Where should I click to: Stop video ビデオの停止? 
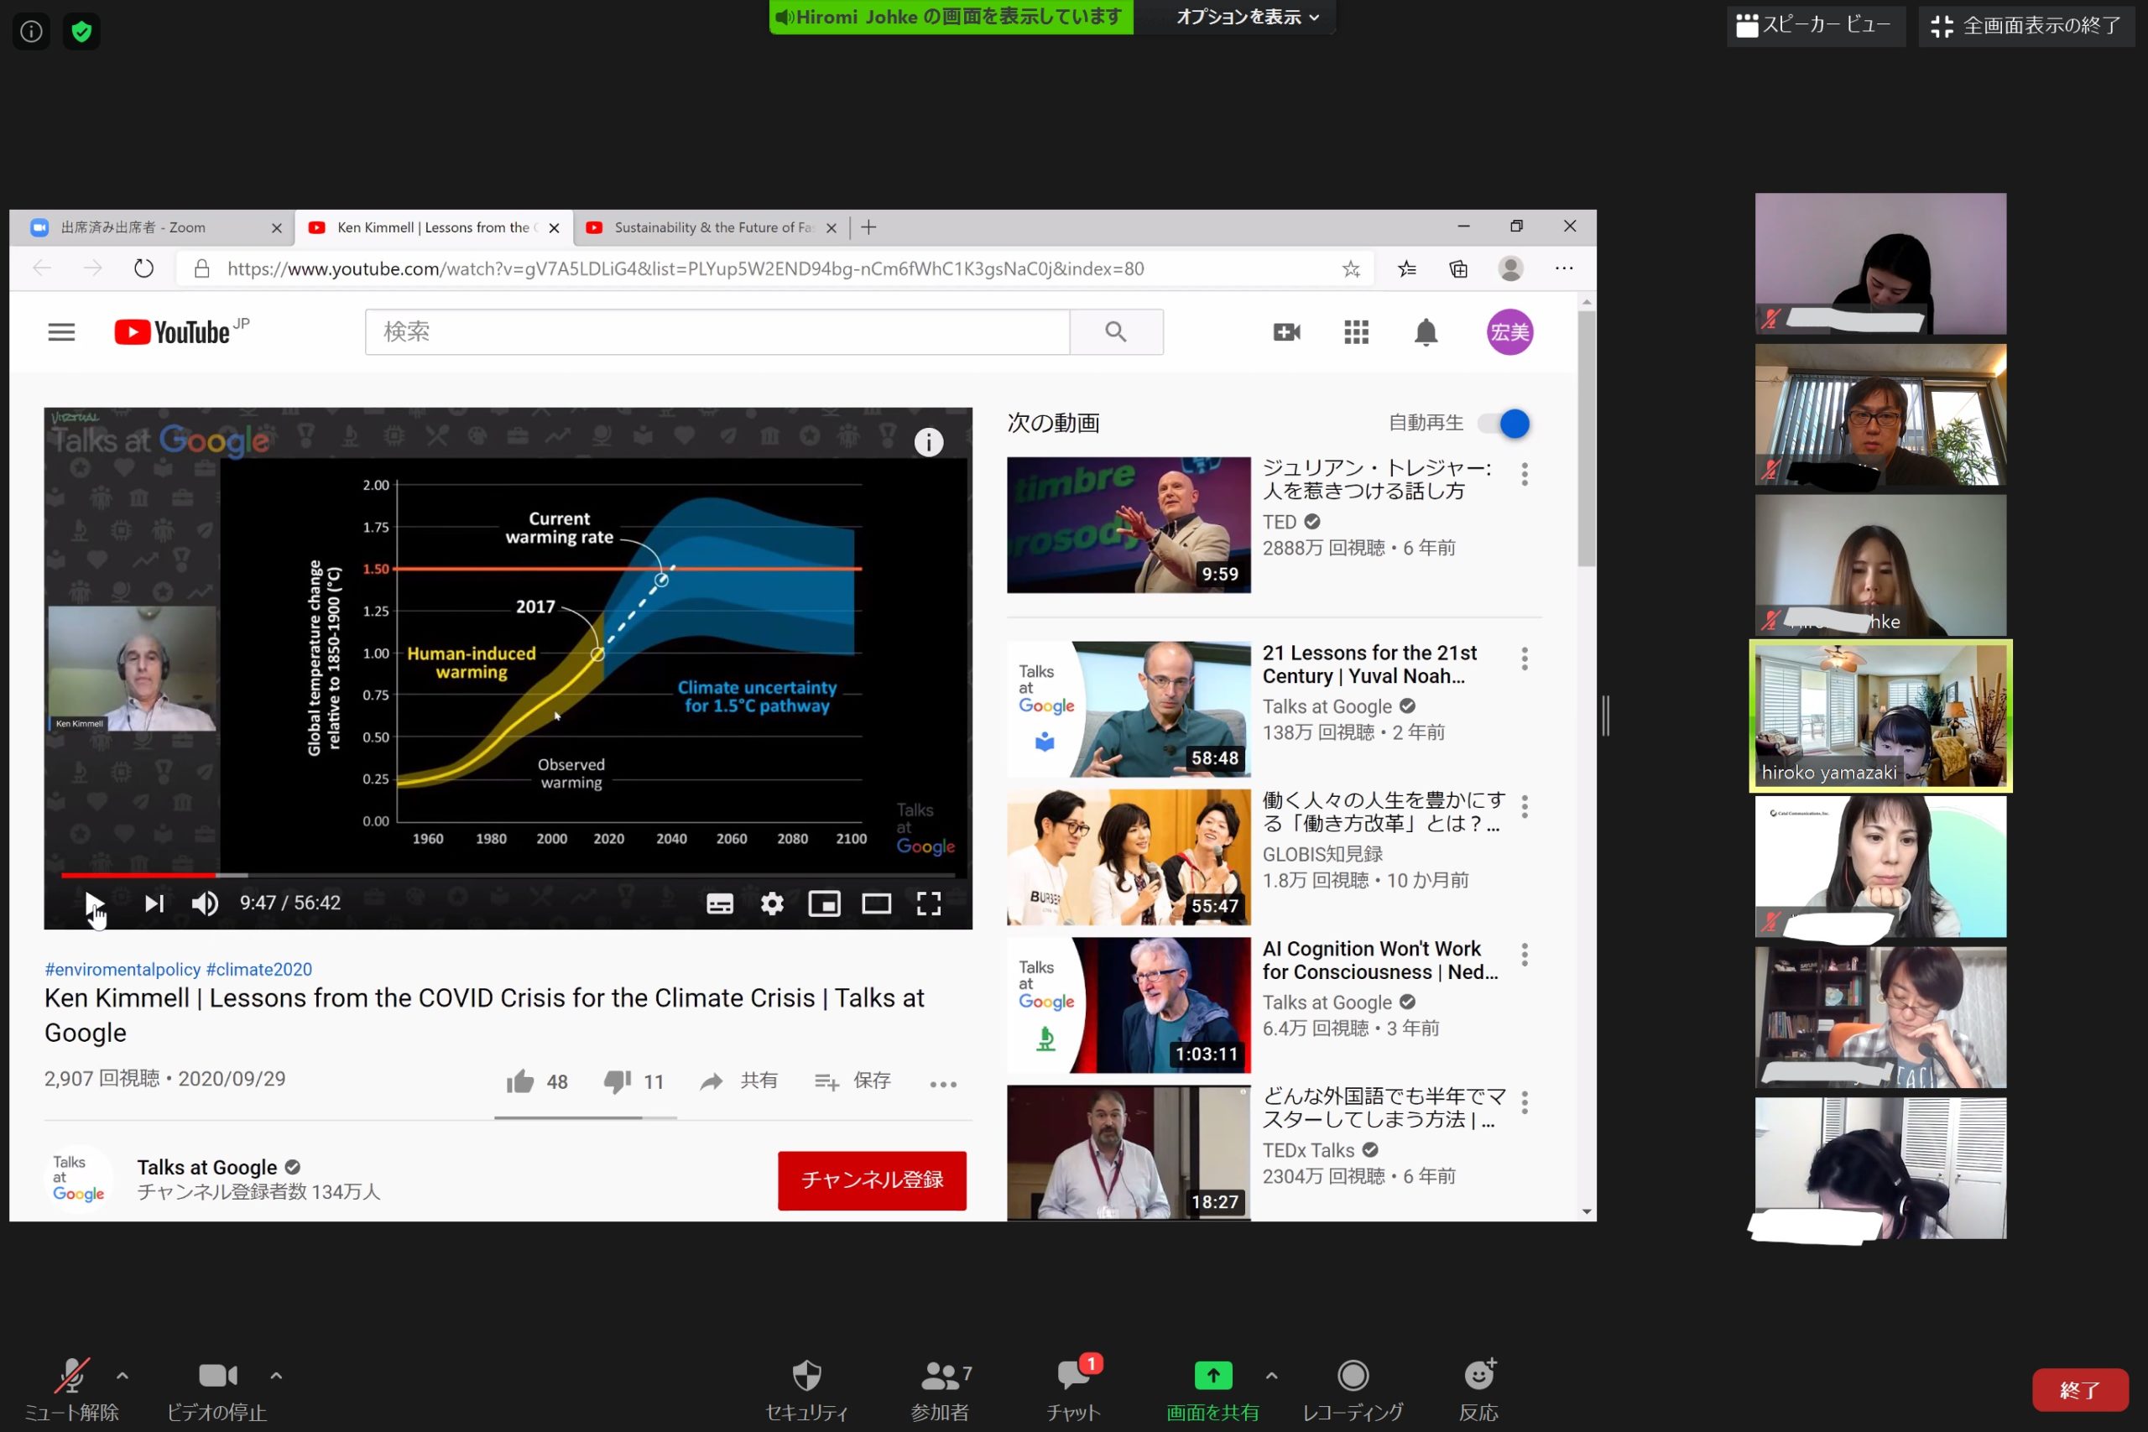point(216,1390)
